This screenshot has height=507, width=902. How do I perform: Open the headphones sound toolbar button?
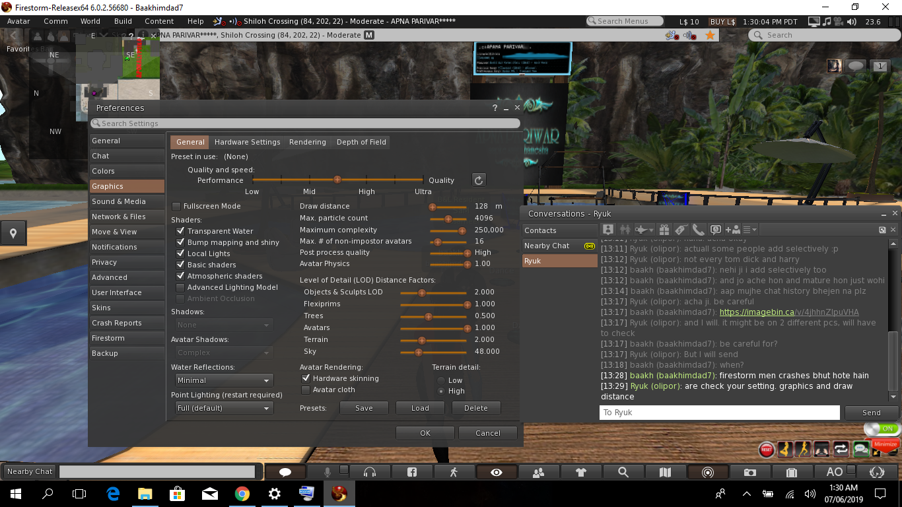(x=370, y=472)
